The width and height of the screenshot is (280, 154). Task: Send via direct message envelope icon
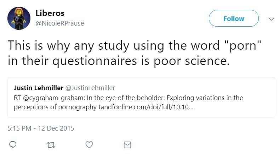(x=127, y=145)
